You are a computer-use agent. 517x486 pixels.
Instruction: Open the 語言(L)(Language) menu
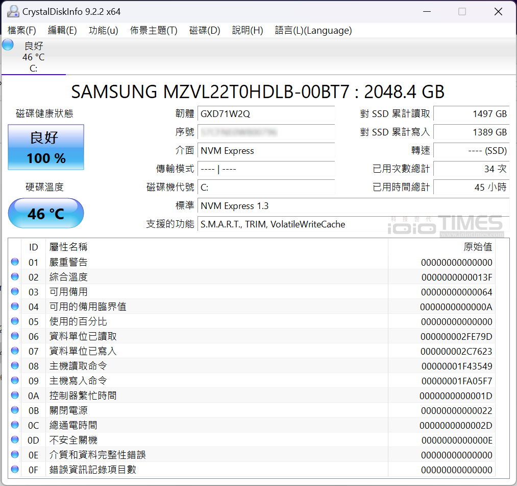(x=313, y=30)
